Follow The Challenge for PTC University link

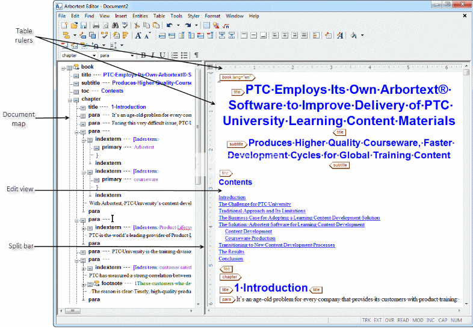click(x=255, y=204)
